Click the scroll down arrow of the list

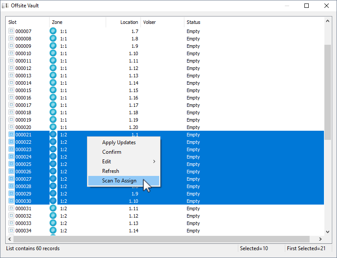coord(327,232)
